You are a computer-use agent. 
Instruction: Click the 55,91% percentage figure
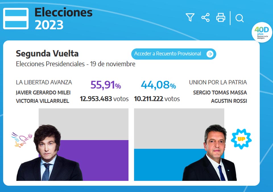pos(106,85)
